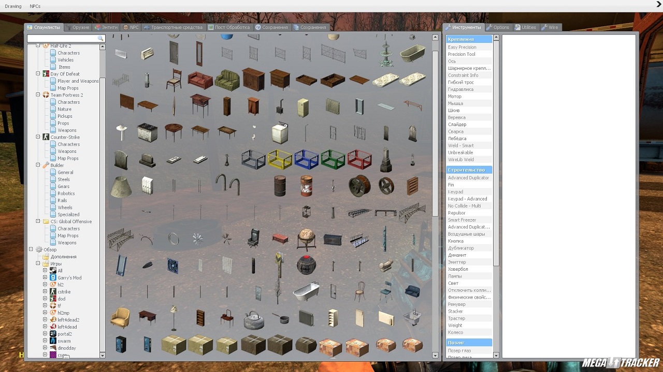Open the Drawing menu

point(13,6)
